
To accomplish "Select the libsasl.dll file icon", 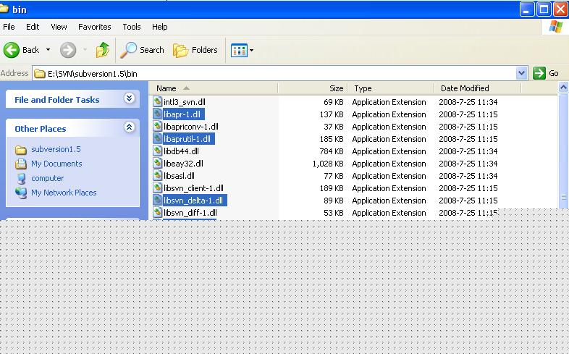I will tap(158, 175).
